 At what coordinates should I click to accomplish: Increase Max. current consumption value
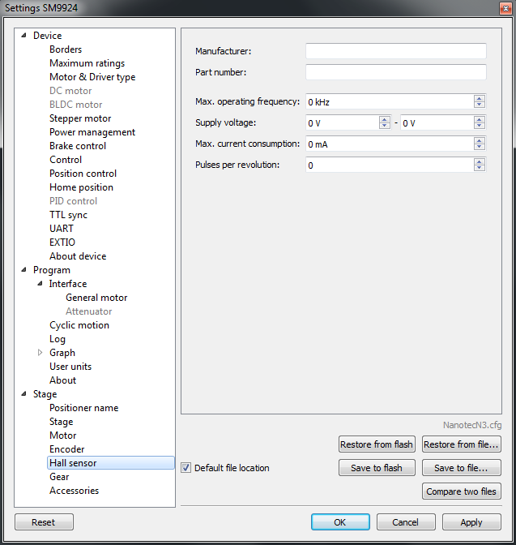pyautogui.click(x=480, y=141)
